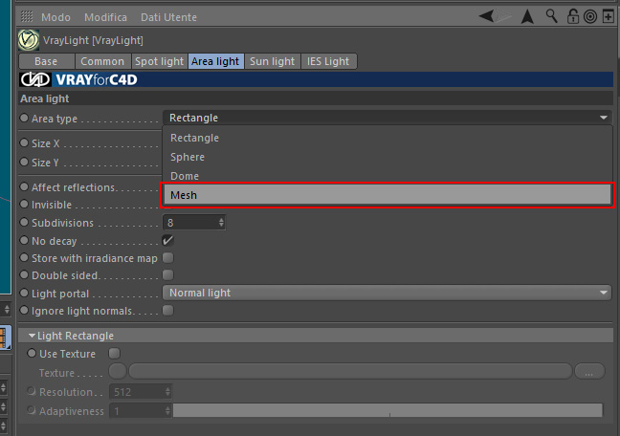Toggle the padlock lock-element icon
620x436 pixels.
[x=572, y=16]
